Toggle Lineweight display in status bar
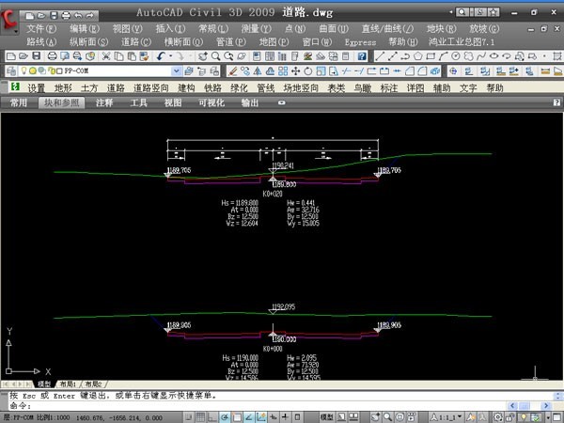564x423 pixels. point(285,417)
